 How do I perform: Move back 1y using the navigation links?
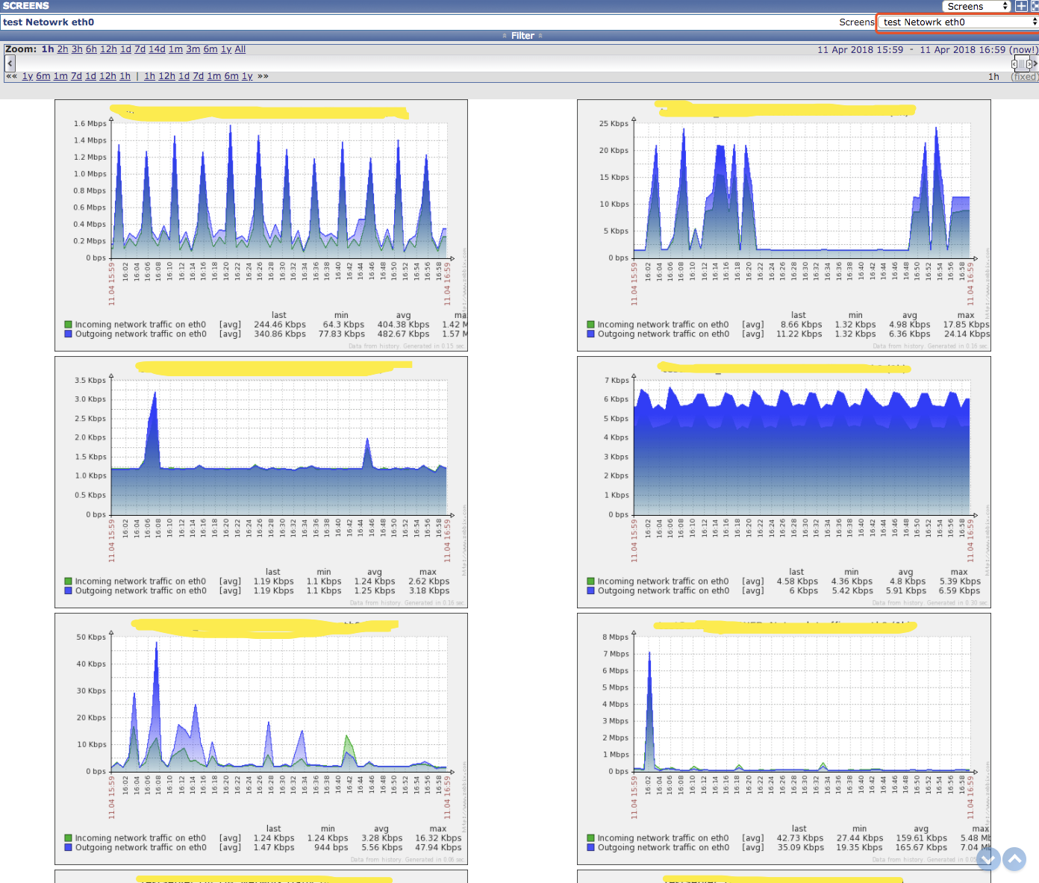coord(28,76)
